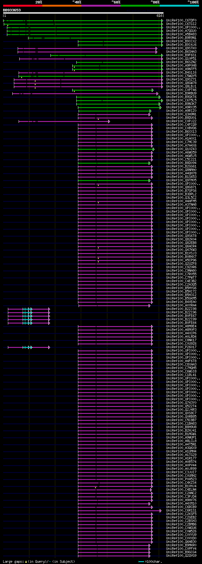Choose hit UniRef100_C5WQY5
The width and height of the screenshot is (202, 564).
[181, 76]
